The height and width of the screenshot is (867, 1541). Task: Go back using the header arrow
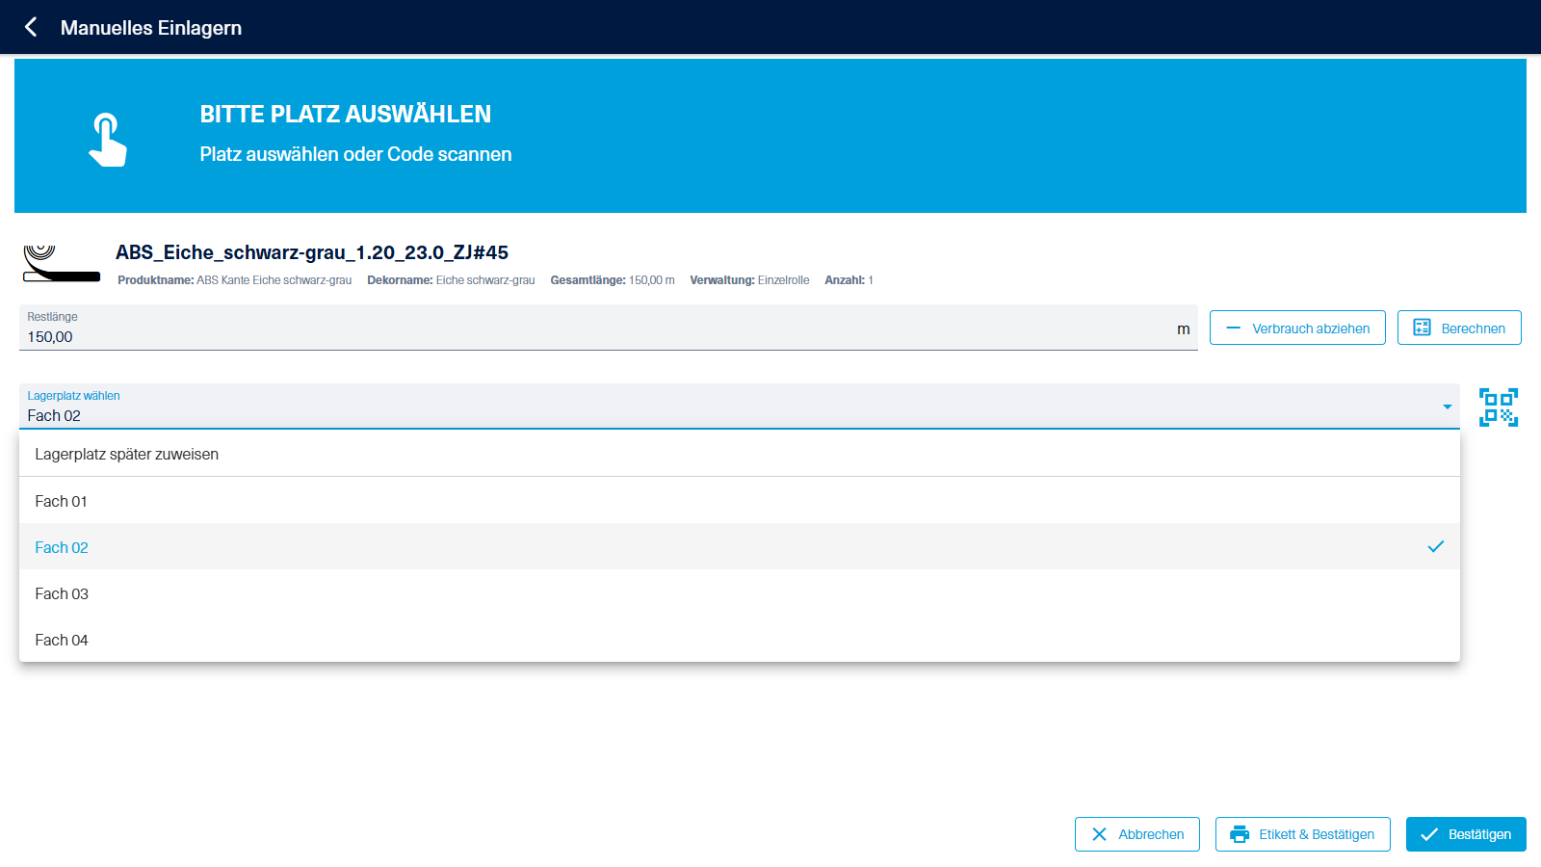click(31, 27)
